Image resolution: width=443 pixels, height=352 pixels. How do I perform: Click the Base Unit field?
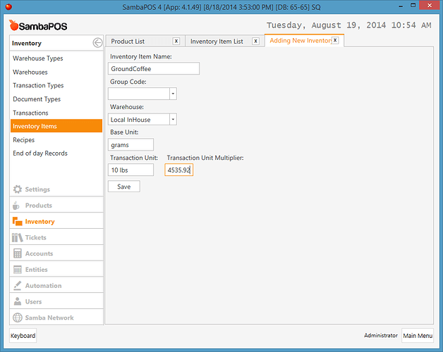(131, 145)
